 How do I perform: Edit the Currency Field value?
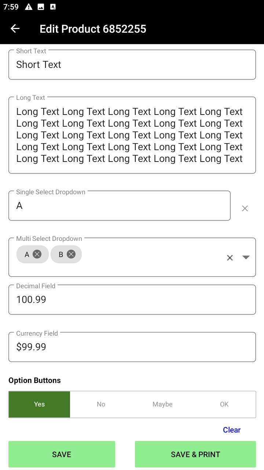tap(132, 347)
